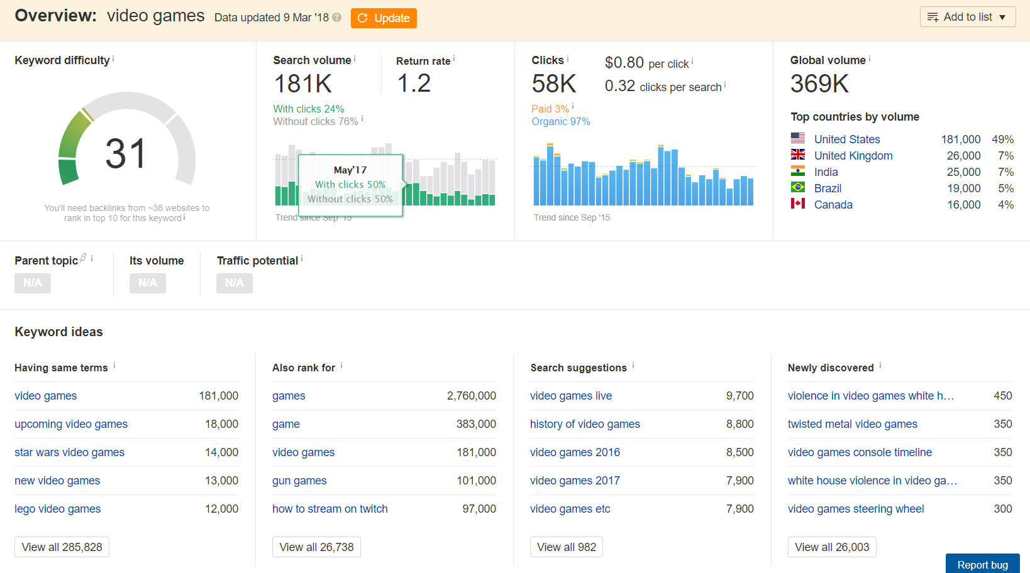Open 'twisted metal video games' keyword
Image resolution: width=1030 pixels, height=573 pixels.
tap(852, 424)
